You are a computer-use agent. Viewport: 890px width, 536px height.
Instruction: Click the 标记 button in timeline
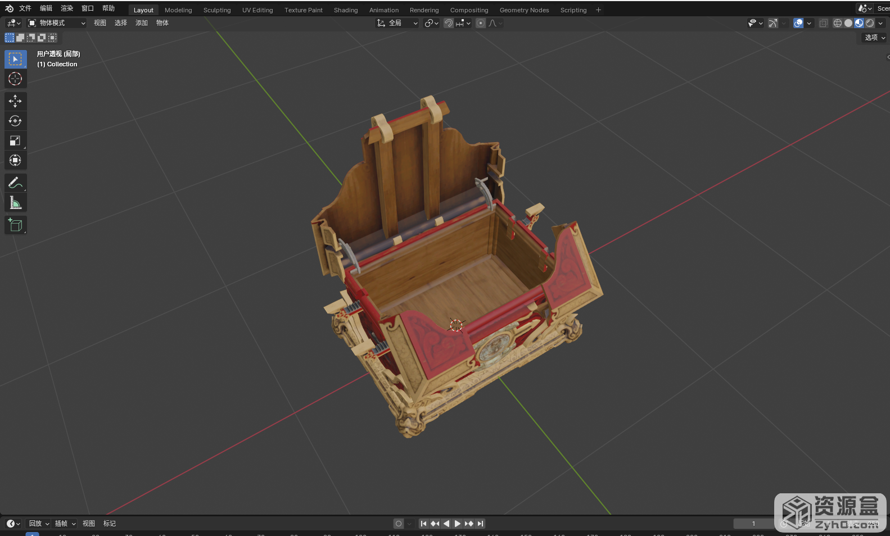[110, 524]
